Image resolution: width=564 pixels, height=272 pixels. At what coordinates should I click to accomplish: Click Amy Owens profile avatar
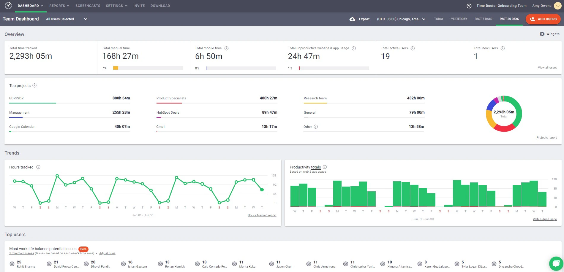coord(557,6)
